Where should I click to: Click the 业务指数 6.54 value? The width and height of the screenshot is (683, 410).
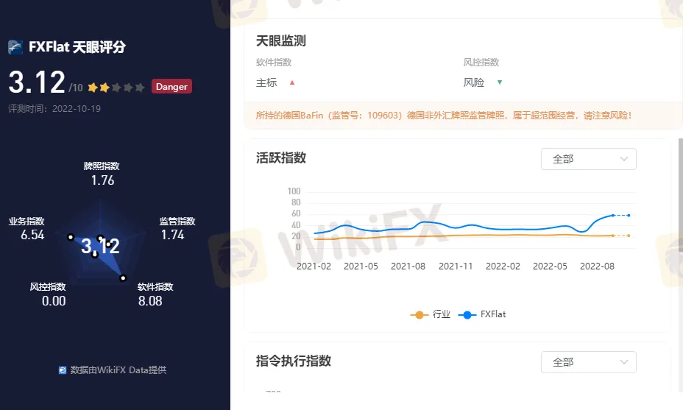point(32,235)
